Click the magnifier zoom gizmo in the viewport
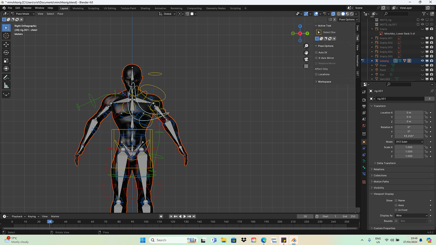Screen dimensions: 436x245 [x=306, y=46]
